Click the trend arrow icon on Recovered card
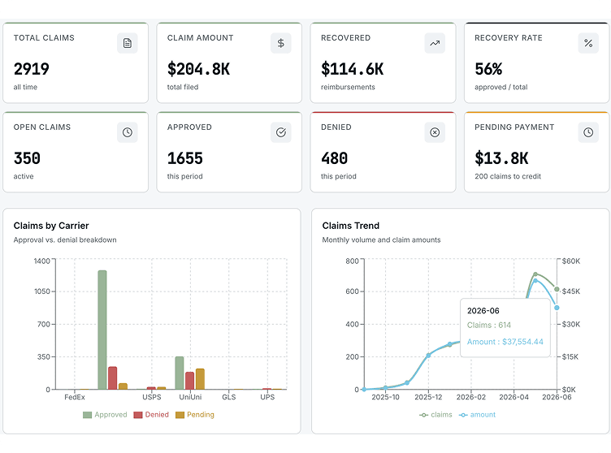The width and height of the screenshot is (611, 453). [435, 43]
